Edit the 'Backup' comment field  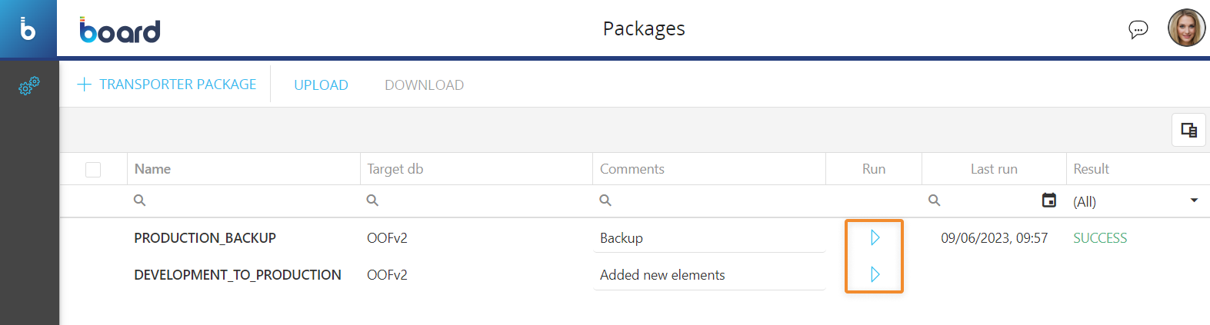[x=708, y=238]
